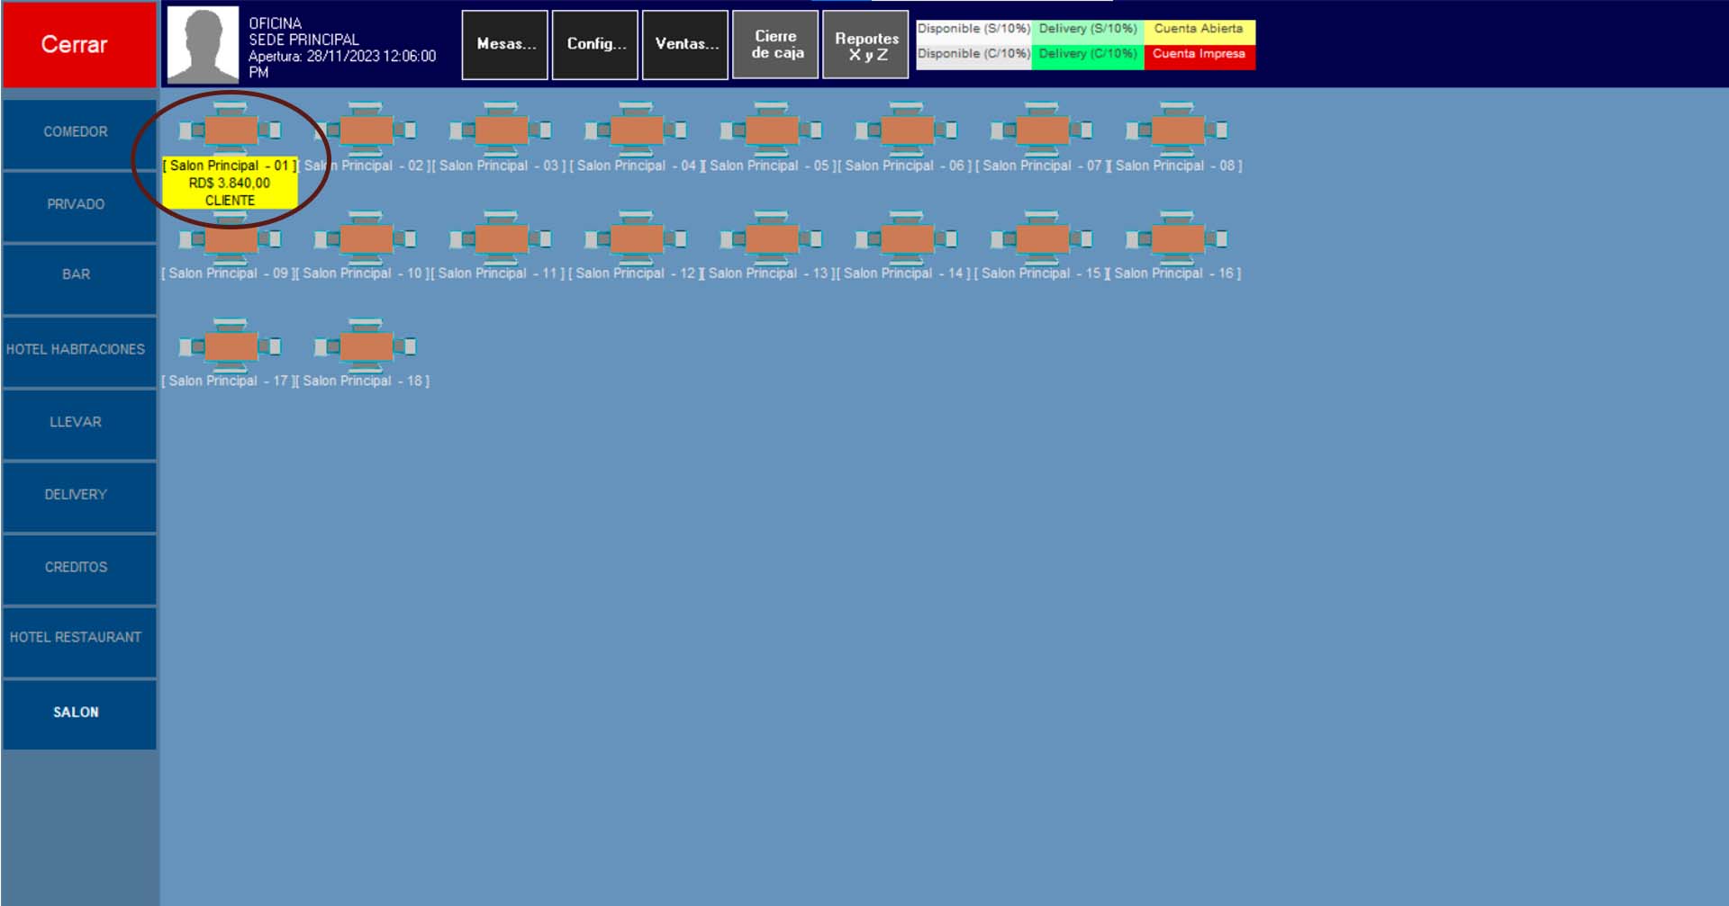Switch to the DELIVERY area

click(x=79, y=497)
